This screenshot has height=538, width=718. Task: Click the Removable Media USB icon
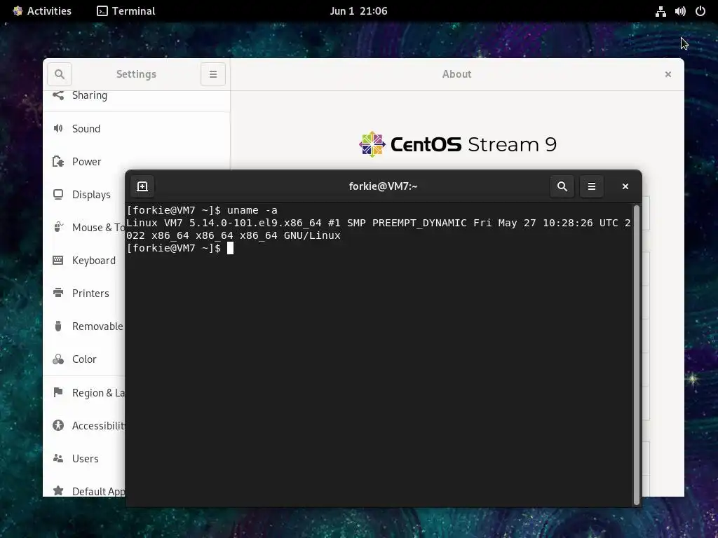point(58,326)
